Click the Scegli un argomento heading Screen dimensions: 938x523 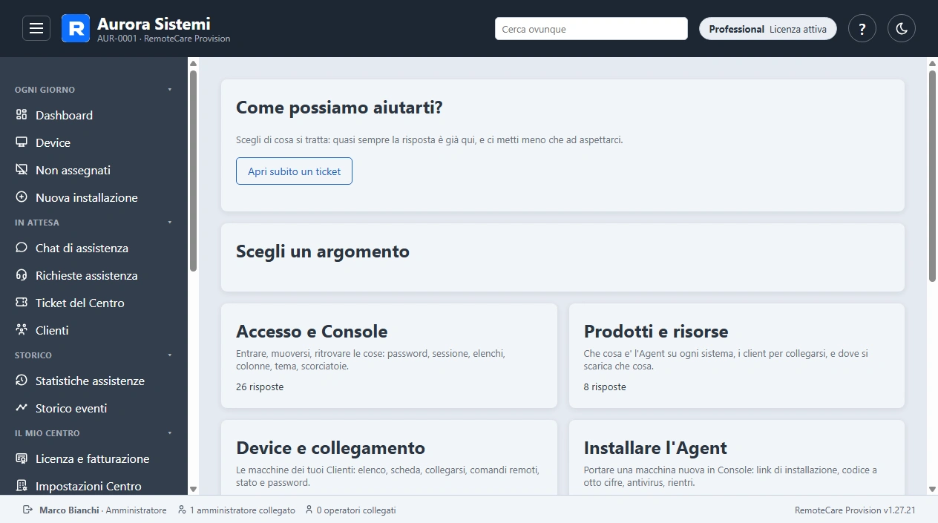click(x=323, y=251)
